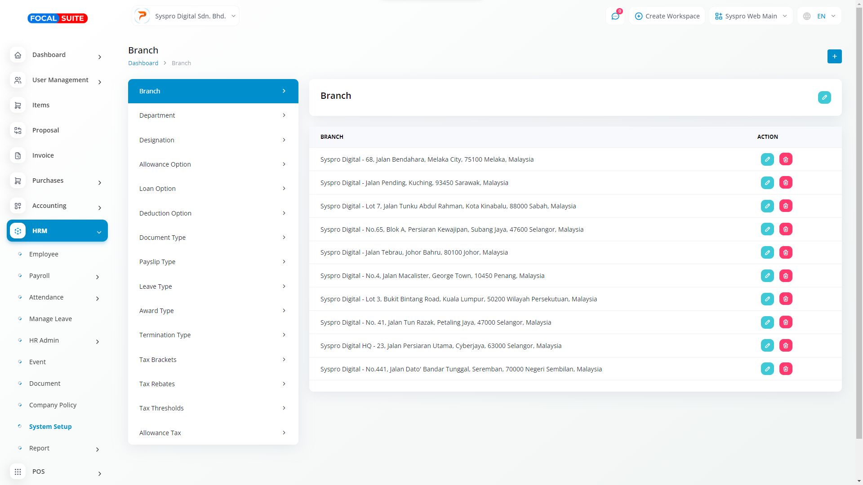Edit the Cyberjaya HQ branch entry
Screen dimensions: 863x485
767,346
